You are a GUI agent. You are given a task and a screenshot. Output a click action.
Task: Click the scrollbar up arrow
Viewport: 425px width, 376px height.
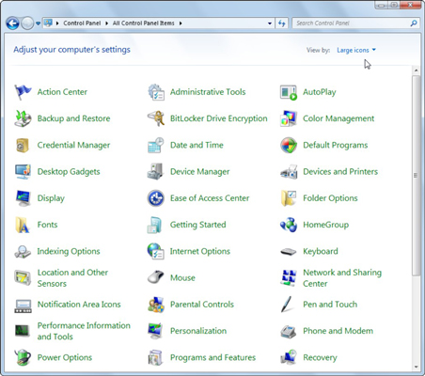(417, 70)
